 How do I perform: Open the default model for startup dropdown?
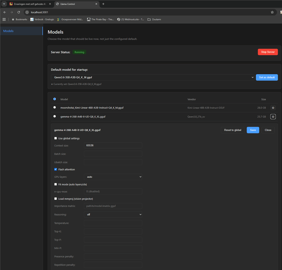coord(153,77)
